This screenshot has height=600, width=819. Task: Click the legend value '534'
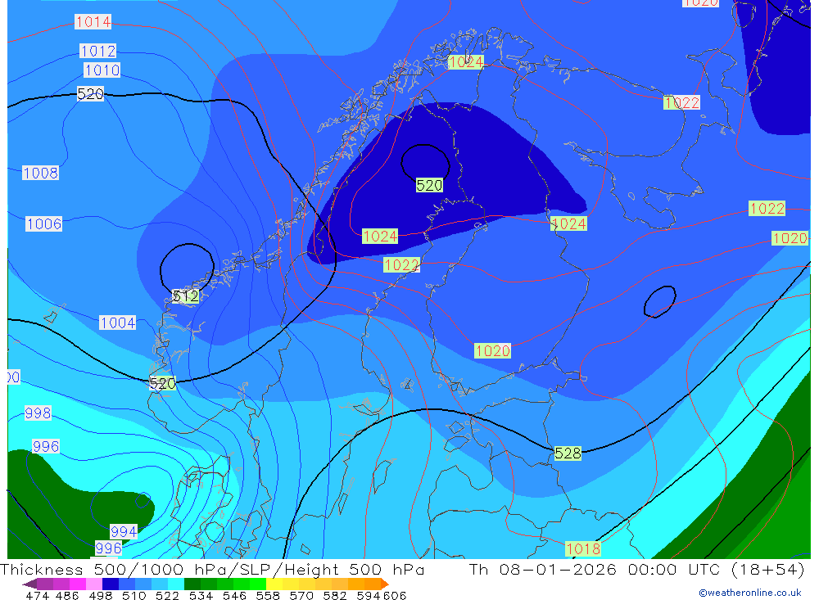click(201, 595)
